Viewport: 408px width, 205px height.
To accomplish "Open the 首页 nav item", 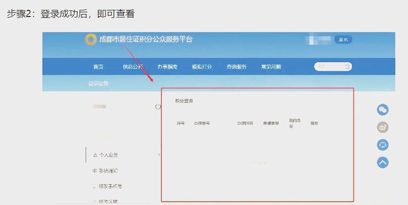I will [x=98, y=67].
